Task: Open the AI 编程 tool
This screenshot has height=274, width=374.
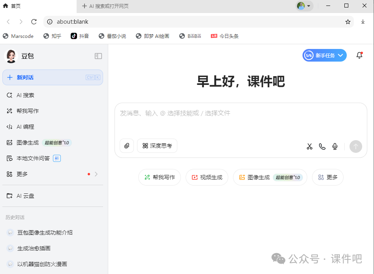Action: pos(25,126)
